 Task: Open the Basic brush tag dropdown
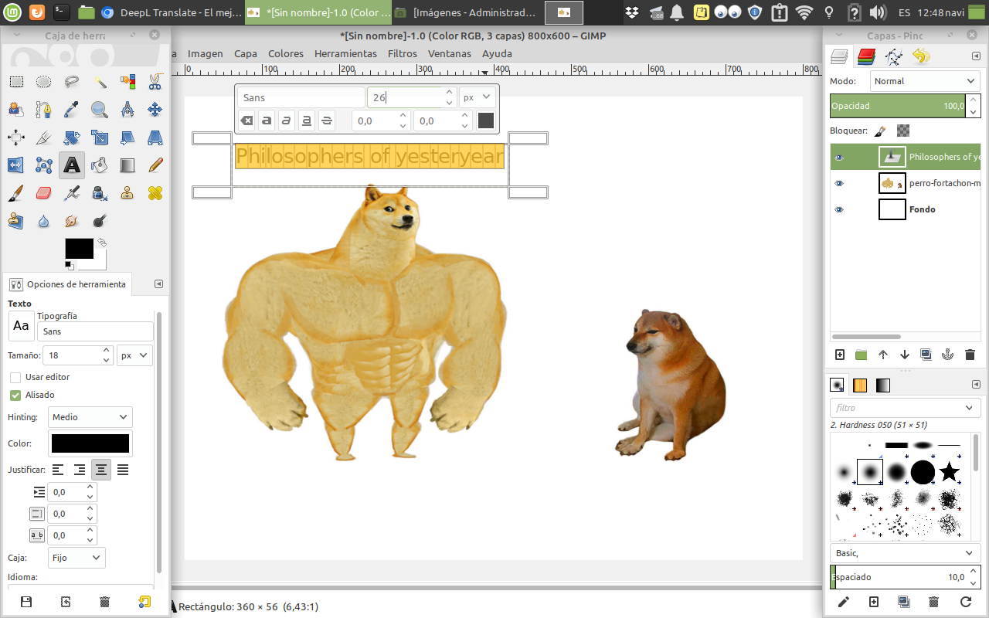pos(905,553)
